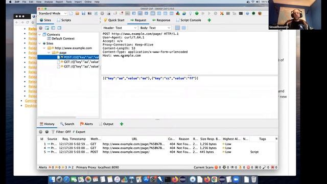327x184 pixels.
Task: Click the Primary Proxy: localhost:8090 status text
Action: [x=98, y=167]
